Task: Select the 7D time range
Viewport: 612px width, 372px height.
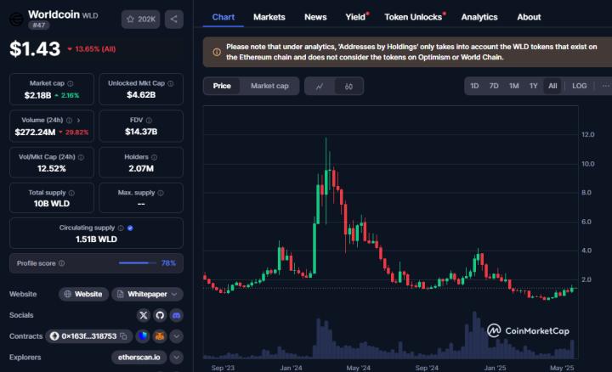Action: [494, 86]
